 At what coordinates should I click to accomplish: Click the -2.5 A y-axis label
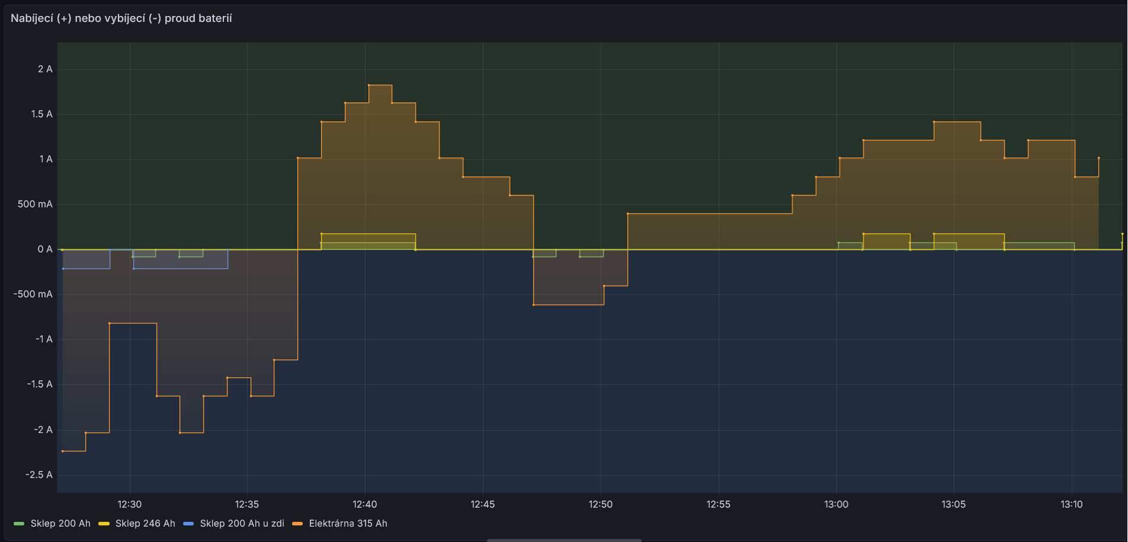pyautogui.click(x=39, y=475)
